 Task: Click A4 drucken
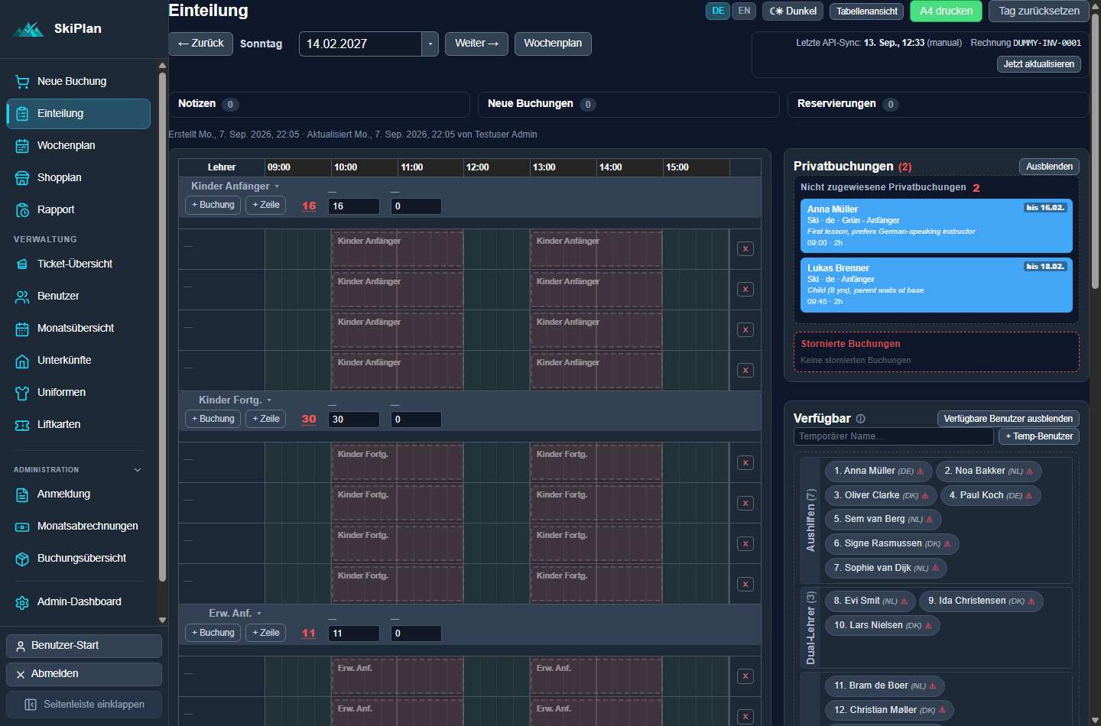point(946,11)
